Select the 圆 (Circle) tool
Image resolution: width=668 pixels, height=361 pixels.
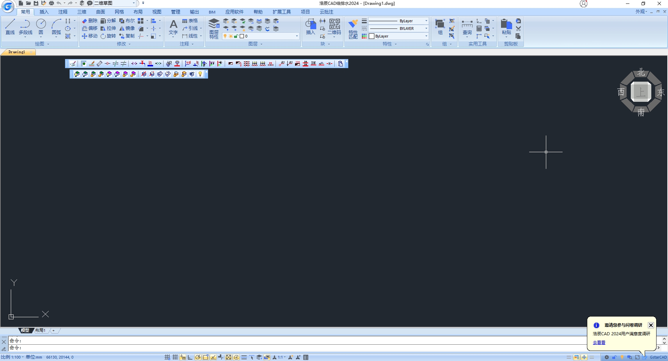click(x=41, y=27)
